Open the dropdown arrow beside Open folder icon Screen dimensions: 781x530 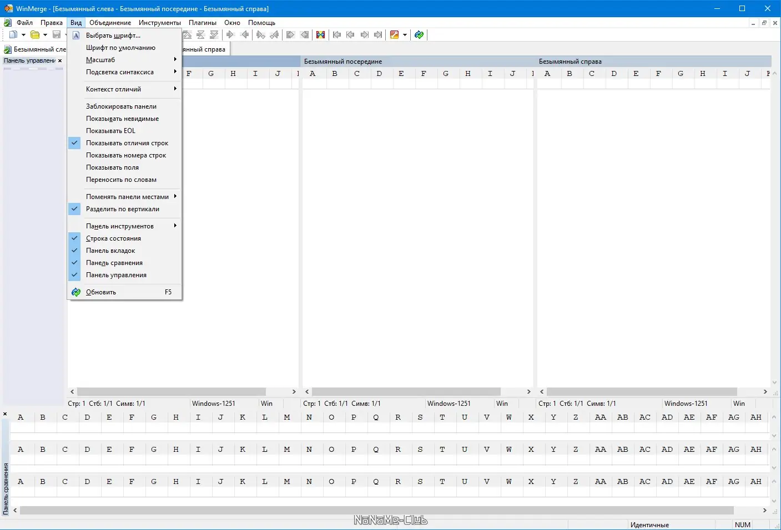[45, 35]
